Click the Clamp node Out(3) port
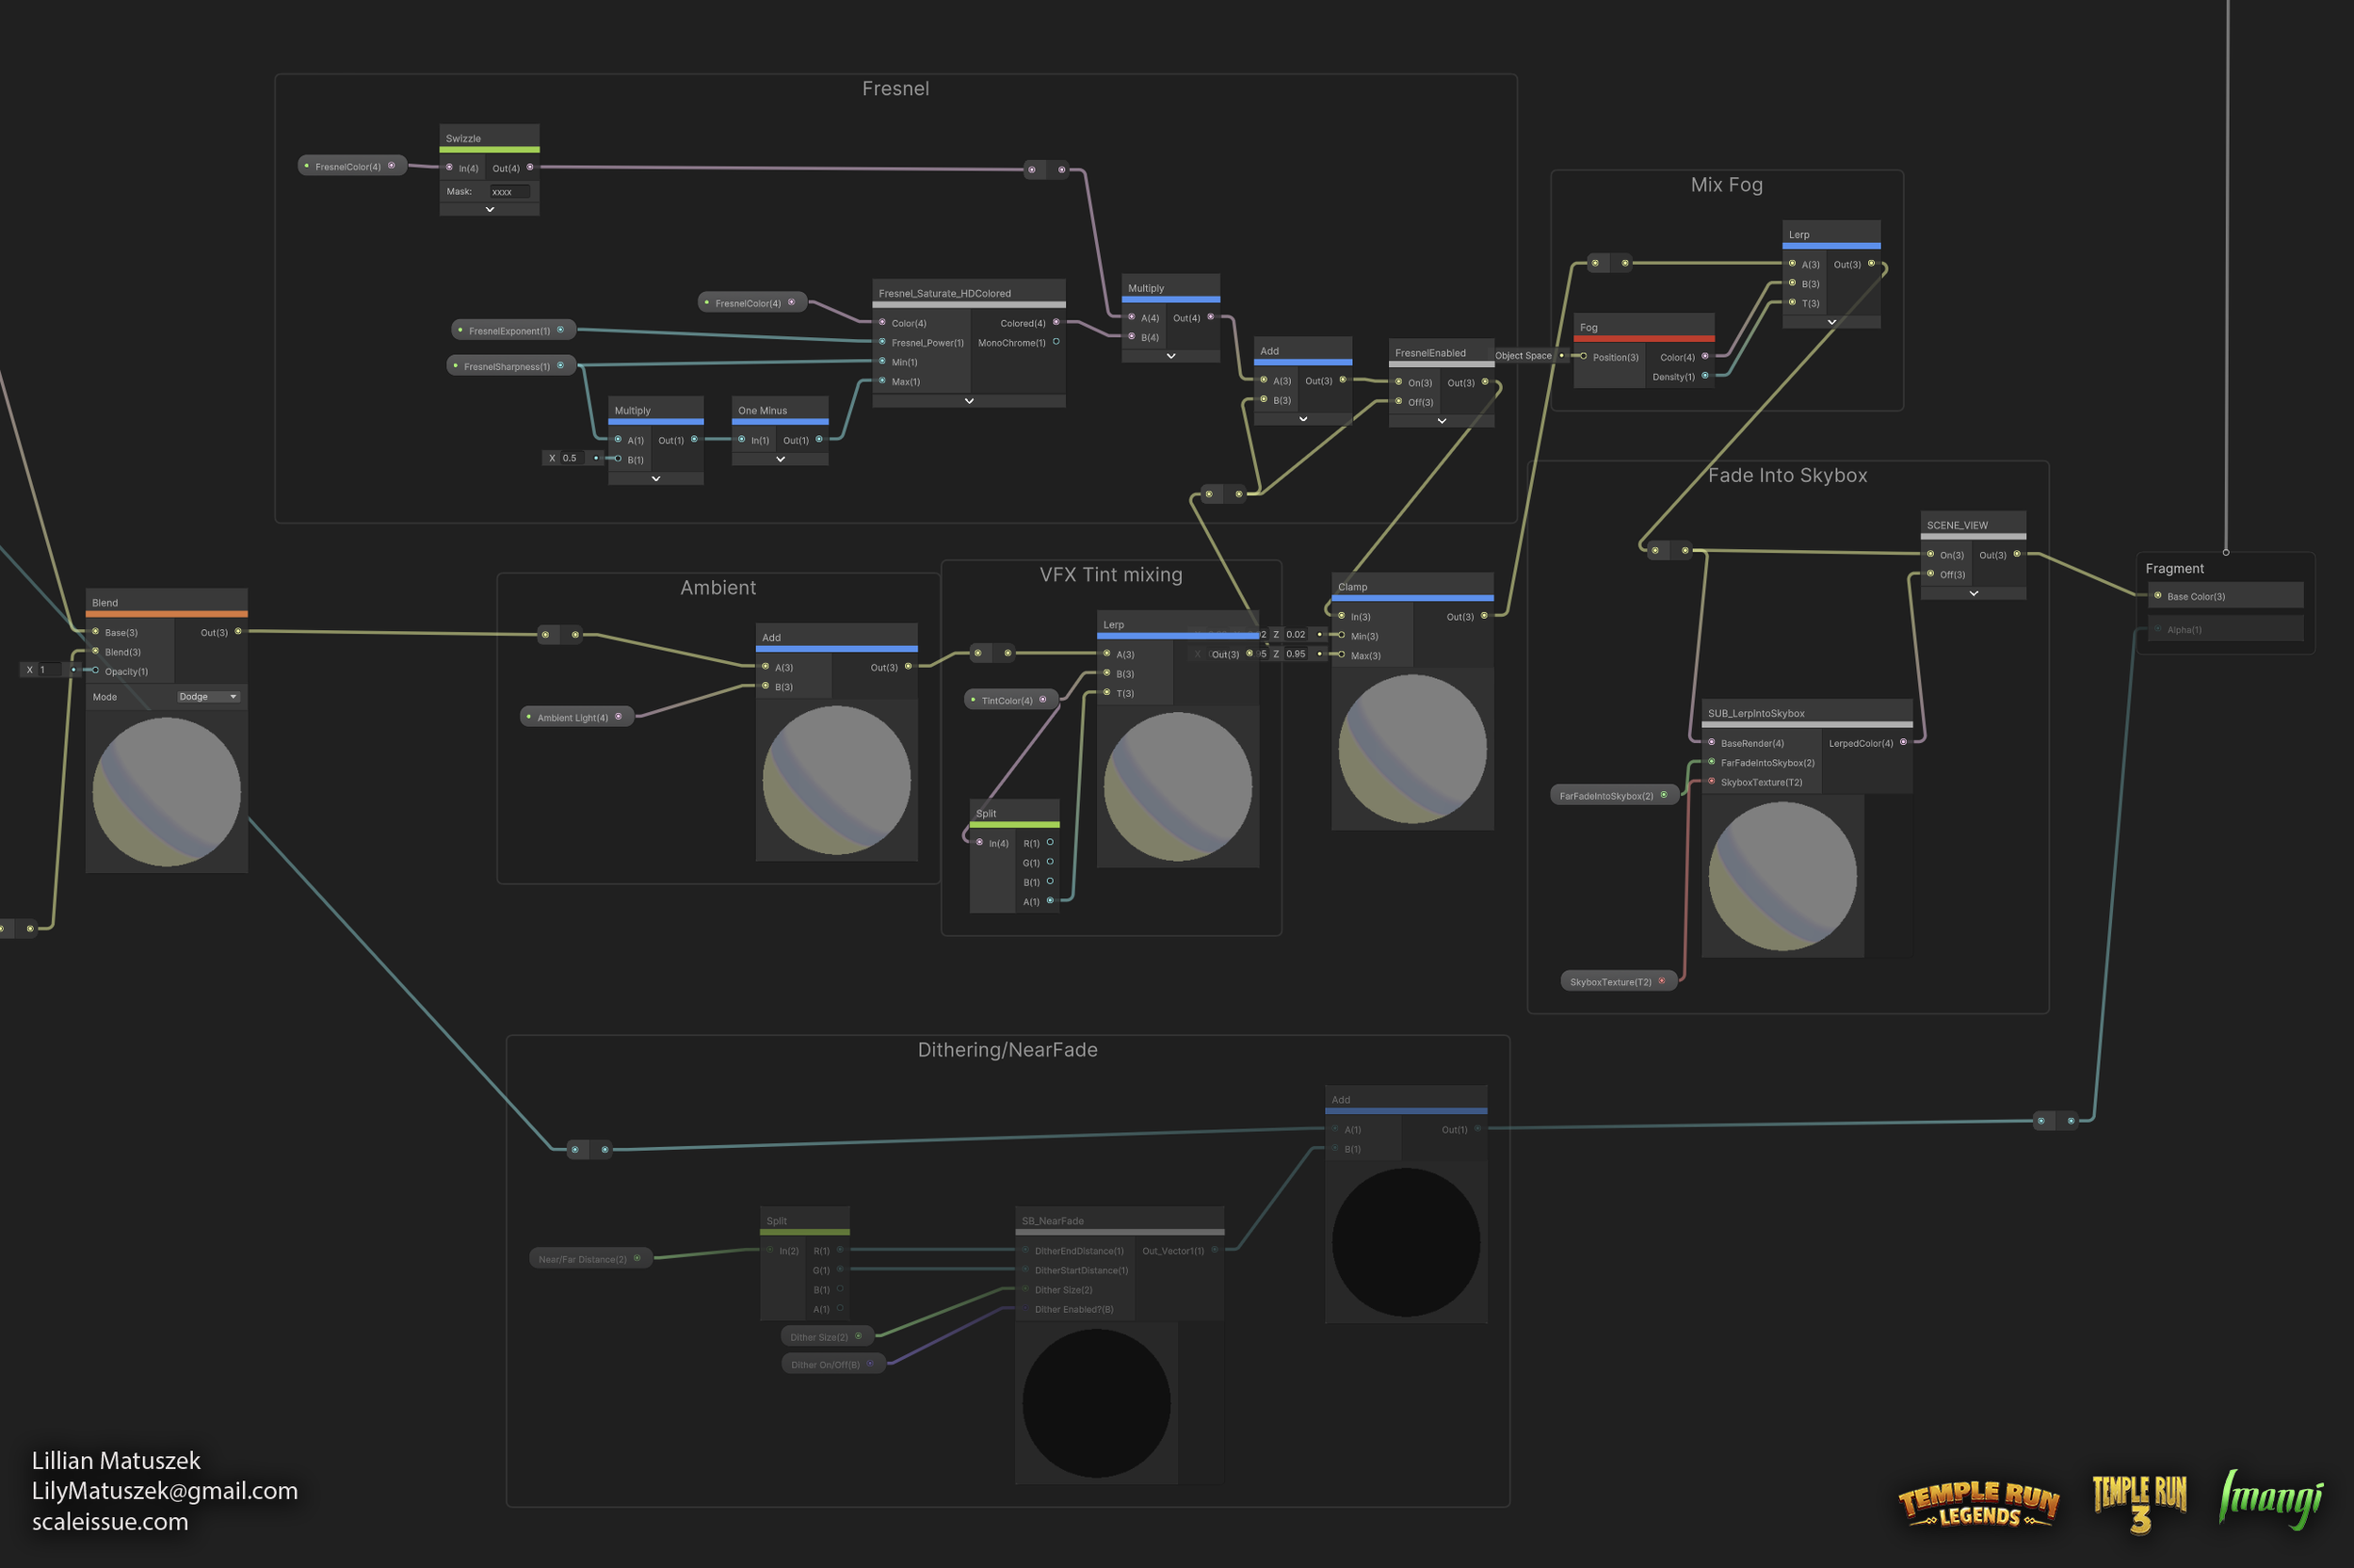This screenshot has width=2354, height=1568. click(1484, 616)
